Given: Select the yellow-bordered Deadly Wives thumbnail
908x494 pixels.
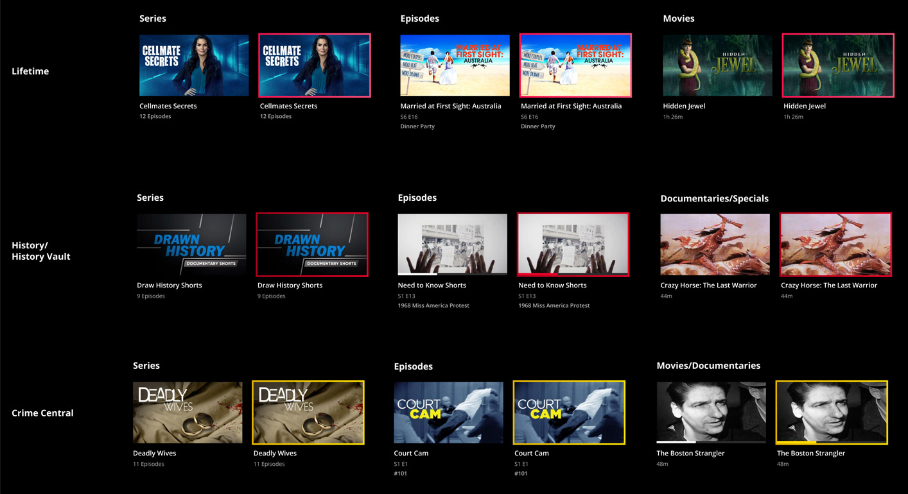Looking at the screenshot, I should click(x=308, y=413).
